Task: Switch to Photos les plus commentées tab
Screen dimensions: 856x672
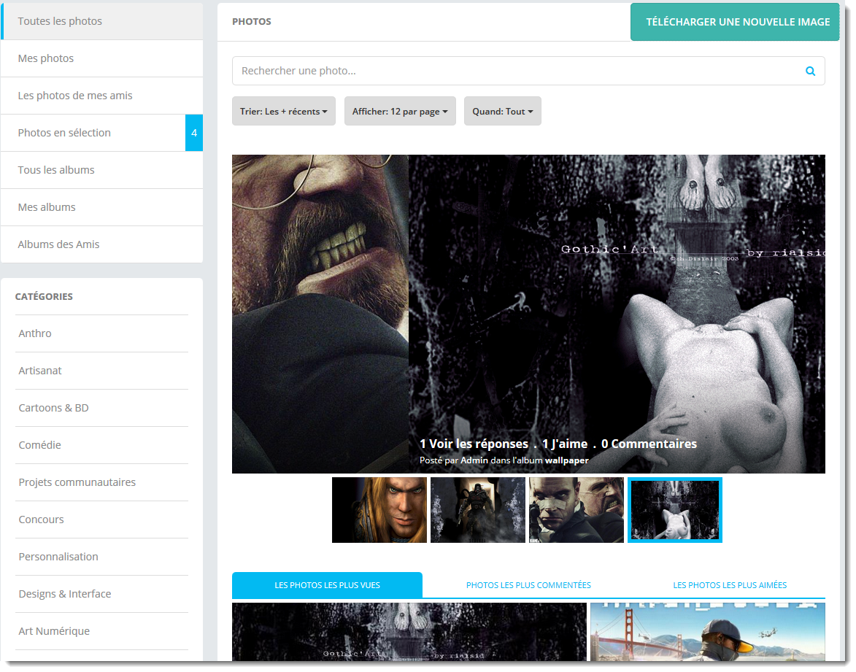Action: coord(528,585)
